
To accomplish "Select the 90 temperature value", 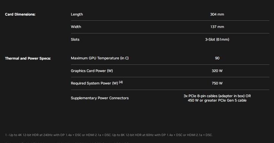I will pyautogui.click(x=217, y=58).
